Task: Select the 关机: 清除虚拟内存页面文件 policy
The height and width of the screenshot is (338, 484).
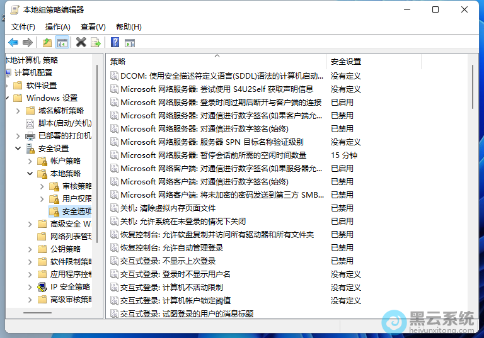Action: click(x=168, y=208)
